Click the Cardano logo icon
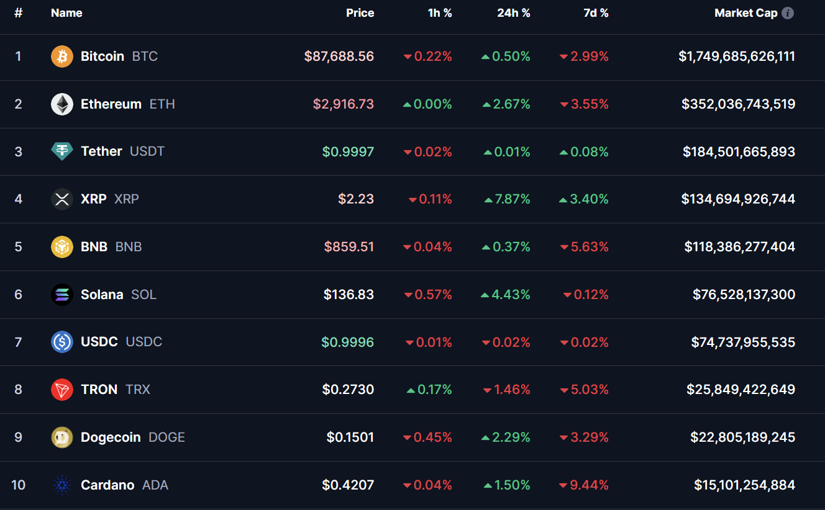Viewport: 825px width, 510px height. click(x=62, y=485)
